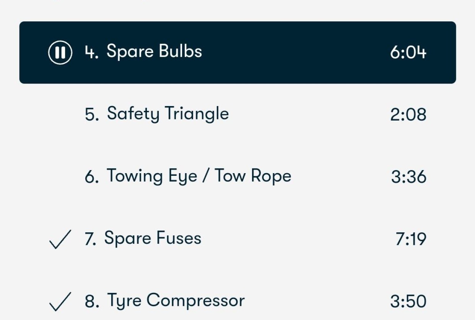Click the number 4 track label
475x320 pixels.
pos(92,52)
